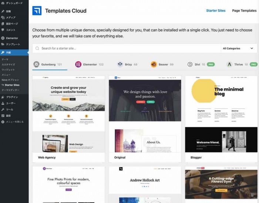
Task: Switch to the Page Templates tab
Action: click(244, 11)
